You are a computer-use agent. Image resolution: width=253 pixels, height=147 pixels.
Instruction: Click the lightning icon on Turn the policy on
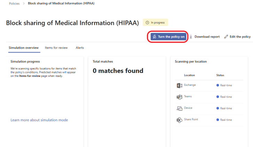[x=155, y=37]
